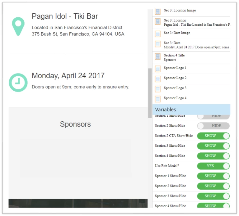Click the Sponsor 1 Show/Hide label

pyautogui.click(x=171, y=176)
